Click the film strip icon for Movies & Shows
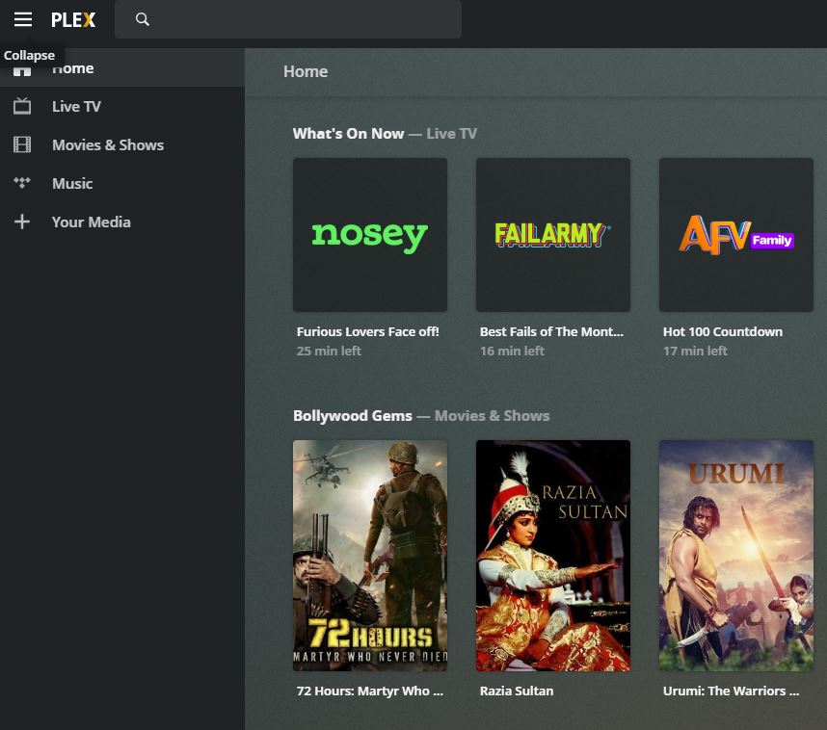 coord(22,144)
